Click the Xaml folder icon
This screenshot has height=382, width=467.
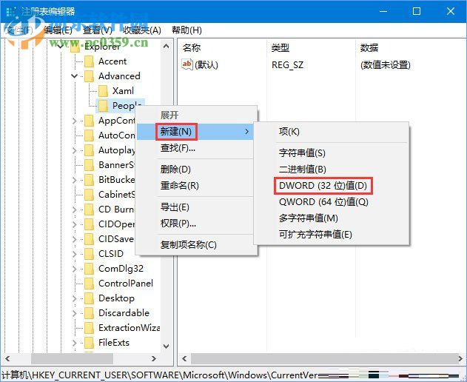(x=103, y=91)
